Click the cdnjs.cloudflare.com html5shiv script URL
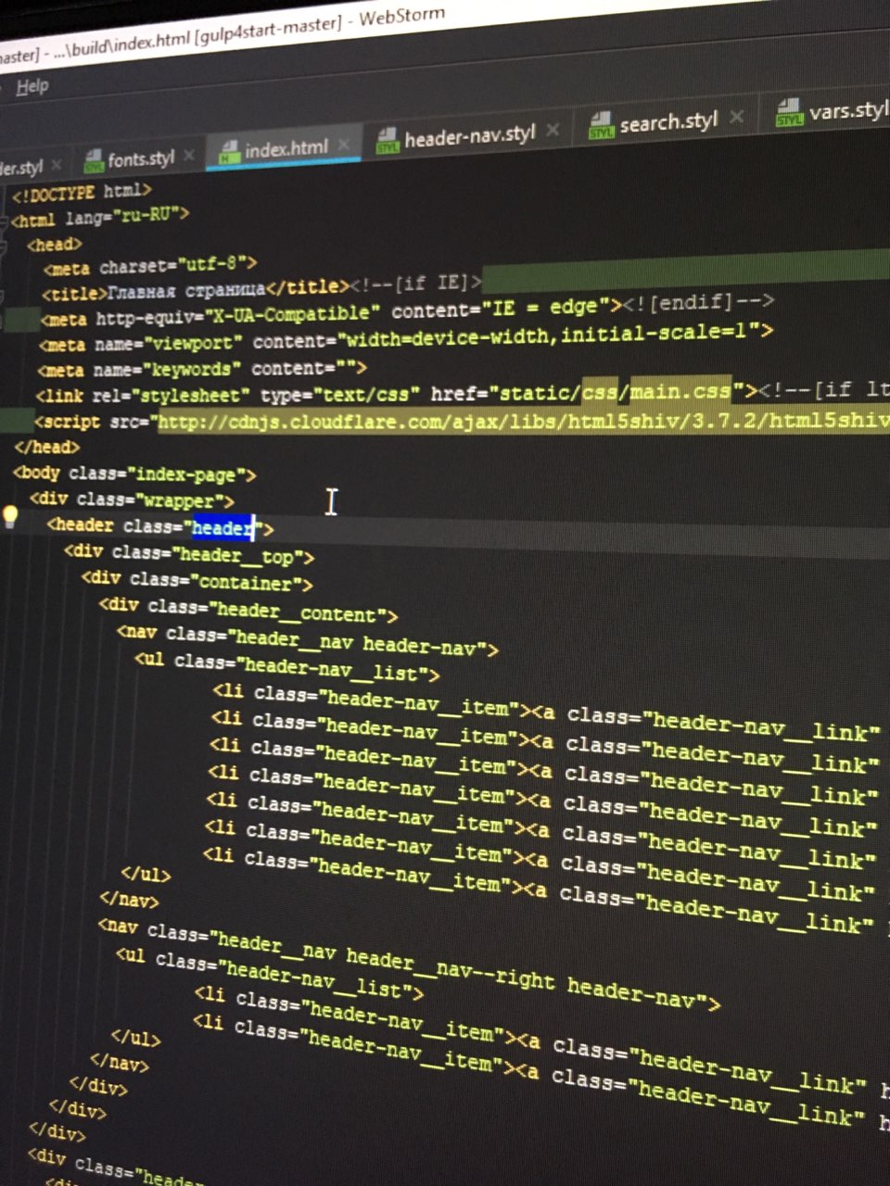Image resolution: width=890 pixels, height=1186 pixels. tap(524, 422)
